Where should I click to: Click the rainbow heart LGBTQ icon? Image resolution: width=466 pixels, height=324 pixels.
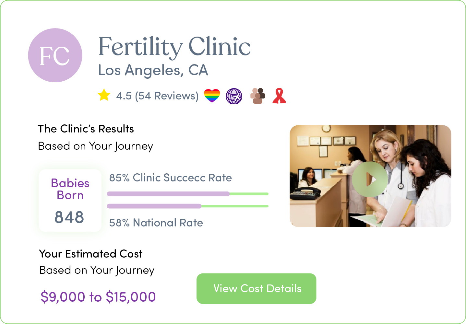[212, 96]
